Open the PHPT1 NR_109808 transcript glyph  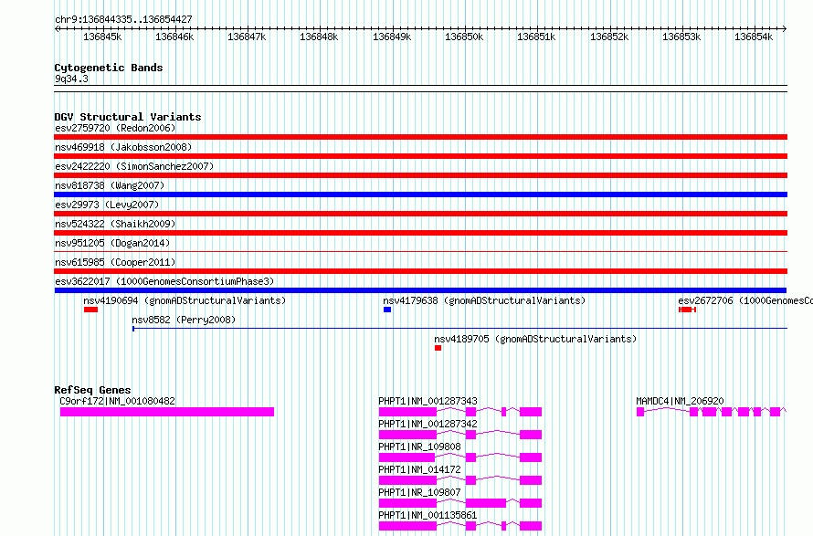tap(460, 457)
